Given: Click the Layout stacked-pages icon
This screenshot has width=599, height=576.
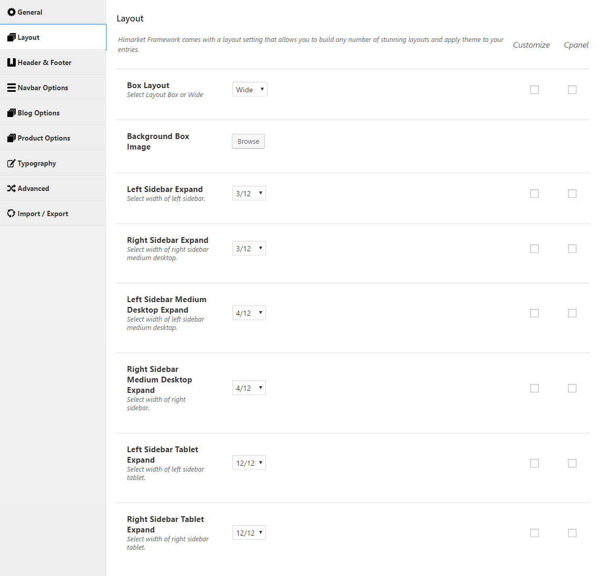Looking at the screenshot, I should [12, 37].
